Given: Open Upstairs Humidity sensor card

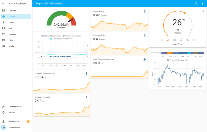Looking at the screenshot, I should tap(61, 105).
